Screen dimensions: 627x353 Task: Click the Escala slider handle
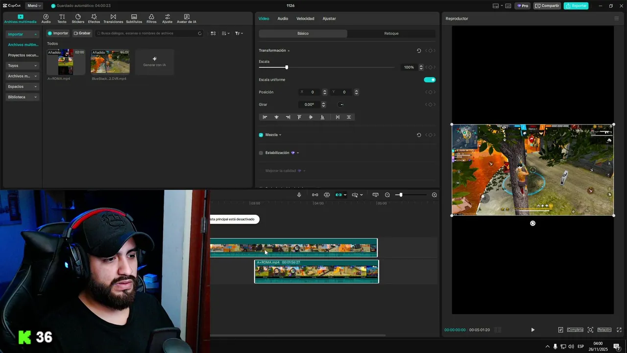pyautogui.click(x=287, y=67)
